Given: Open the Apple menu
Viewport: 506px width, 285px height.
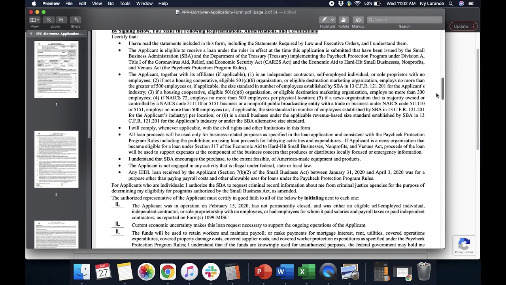Looking at the screenshot, I should (34, 4).
